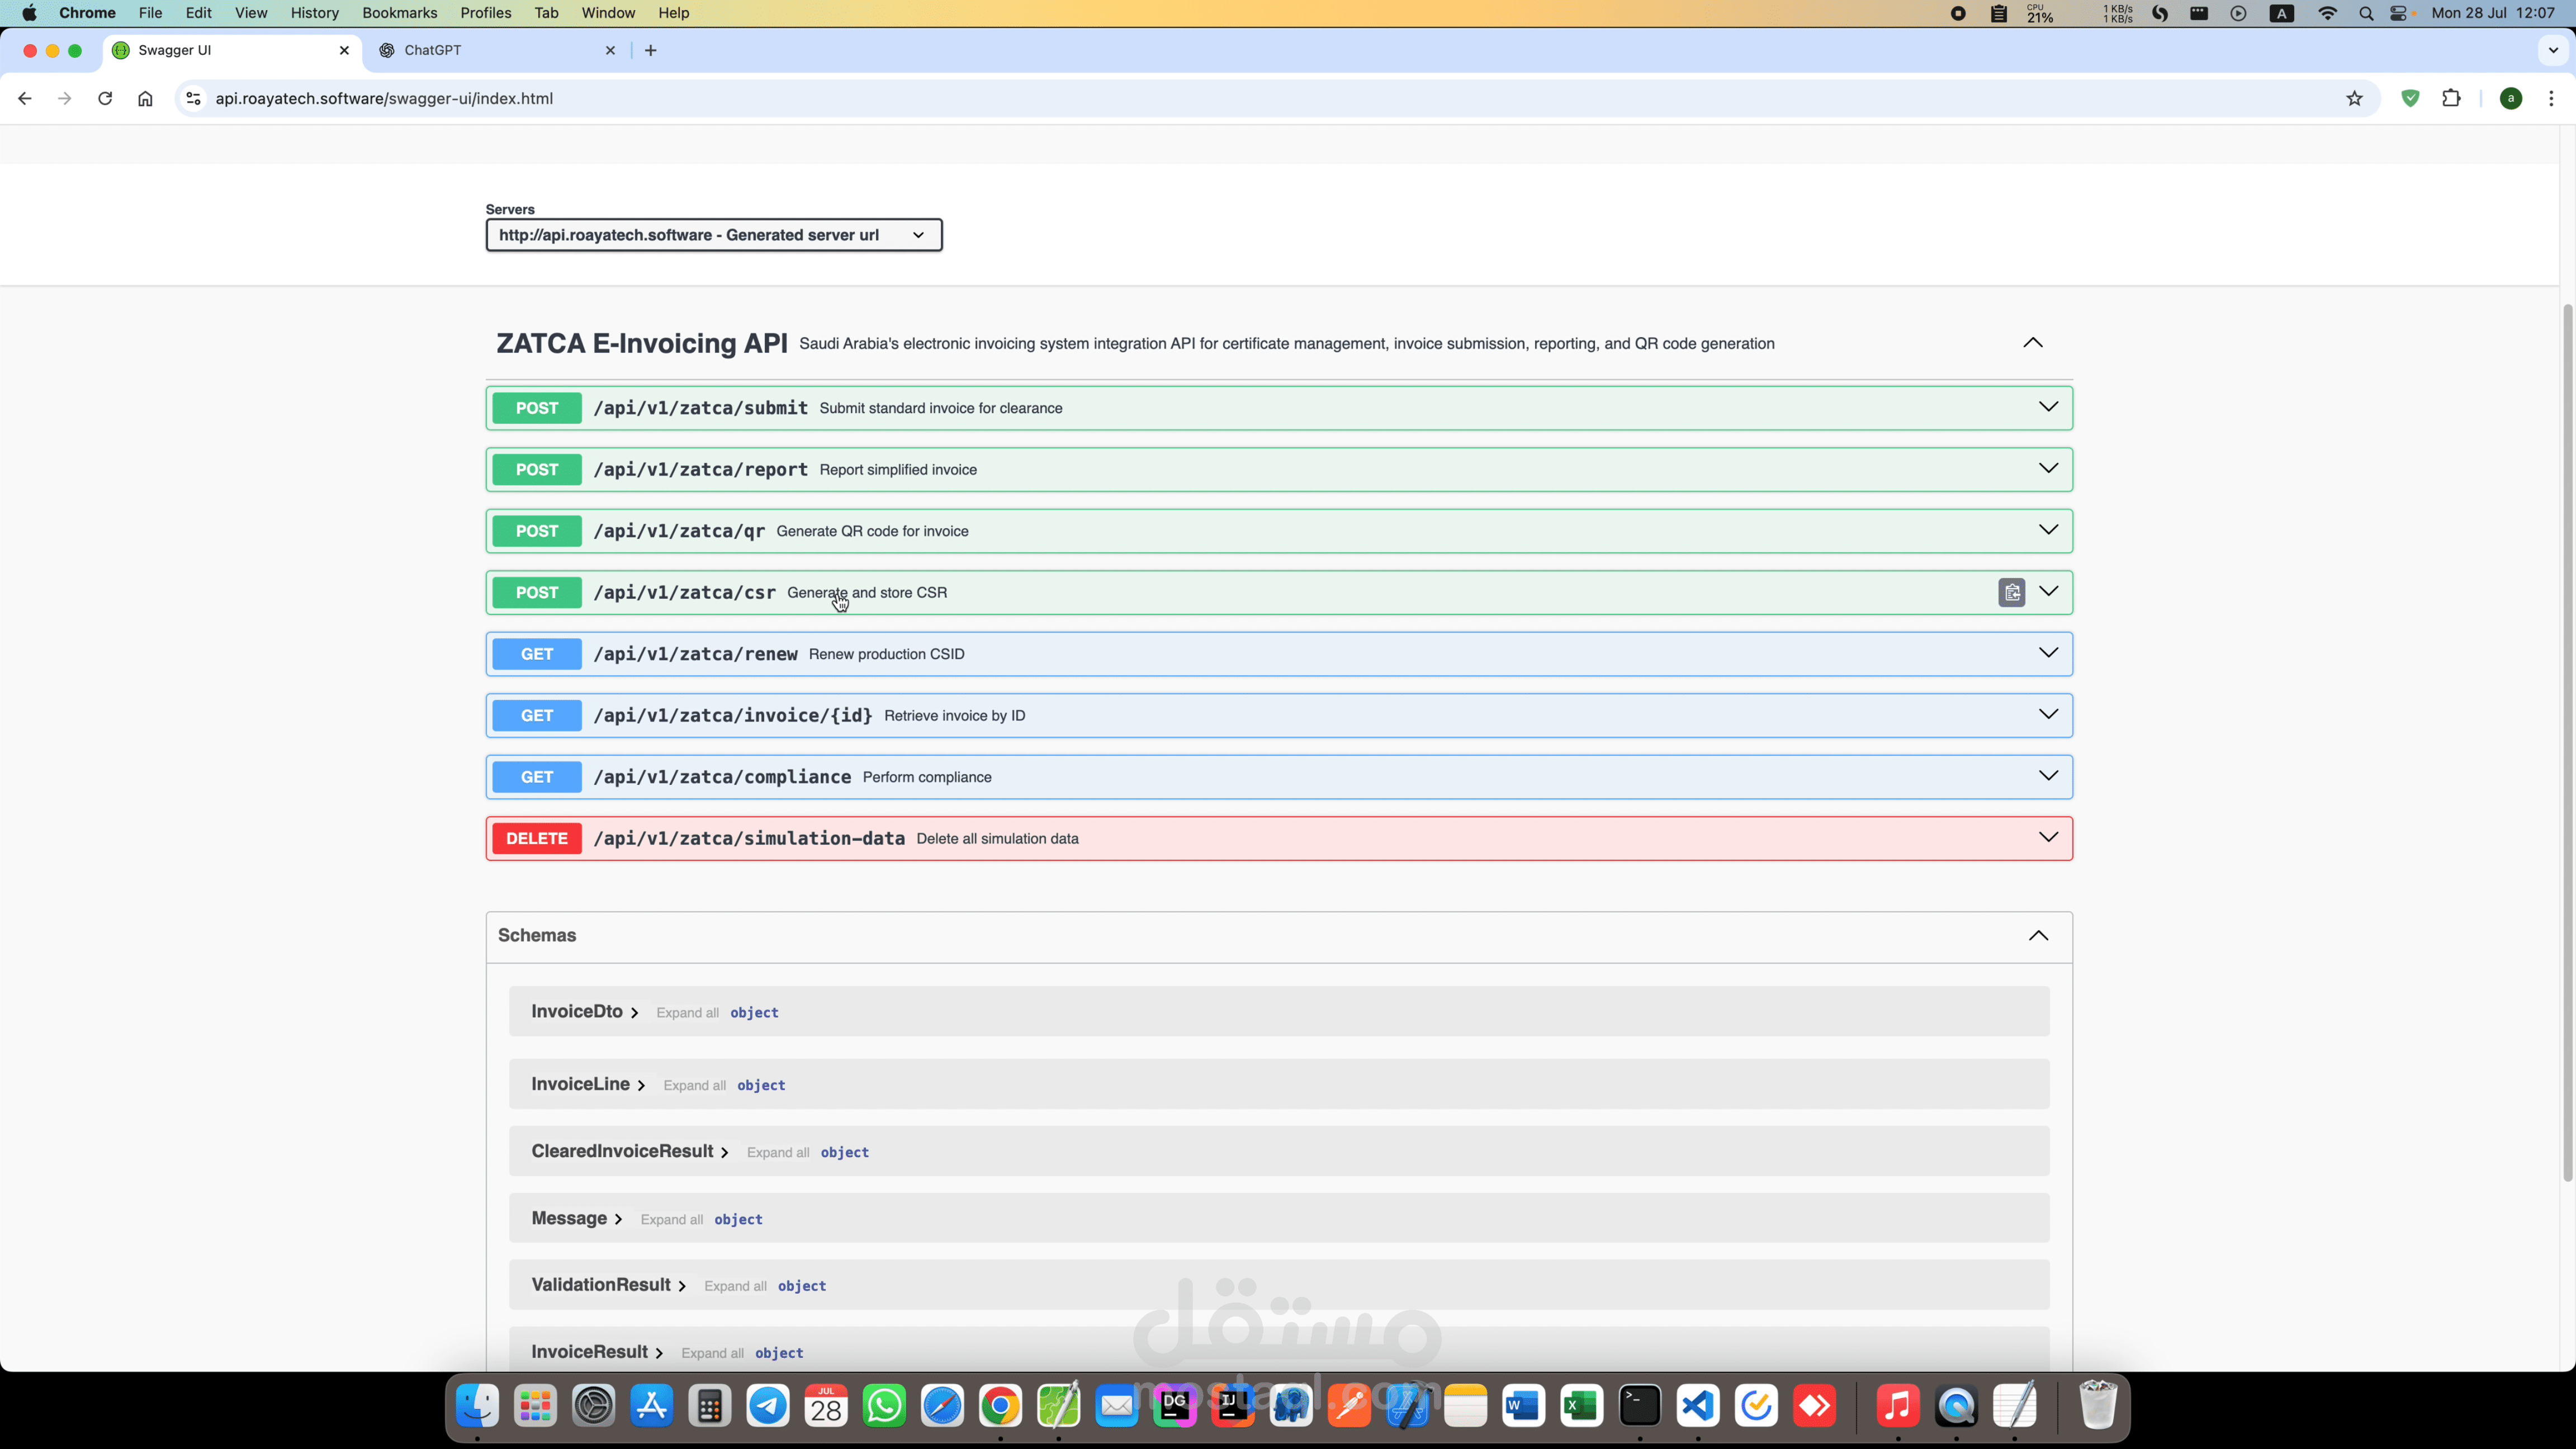Open the Servers dropdown
Screen dimensions: 2576x1449
pos(713,235)
